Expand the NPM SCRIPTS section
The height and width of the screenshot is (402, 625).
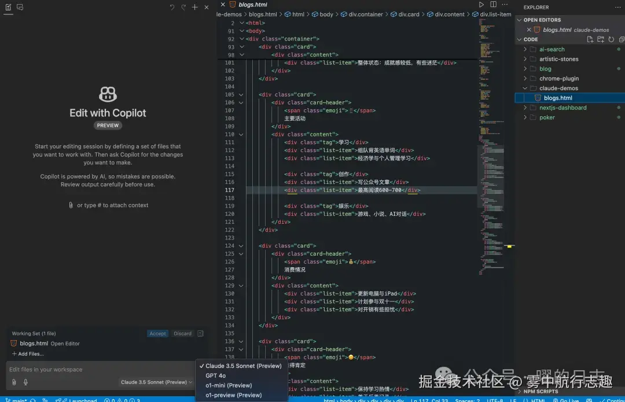tap(541, 391)
